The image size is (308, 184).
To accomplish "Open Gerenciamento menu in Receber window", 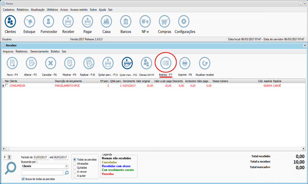I will [39, 51].
